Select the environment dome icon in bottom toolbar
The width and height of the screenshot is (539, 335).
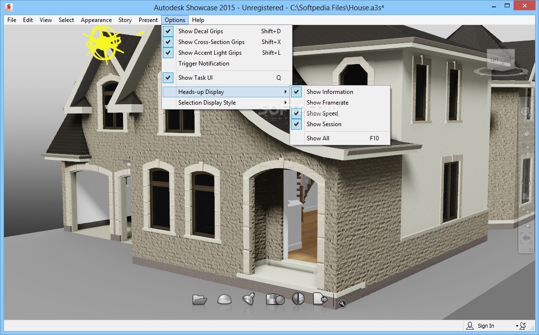[224, 299]
